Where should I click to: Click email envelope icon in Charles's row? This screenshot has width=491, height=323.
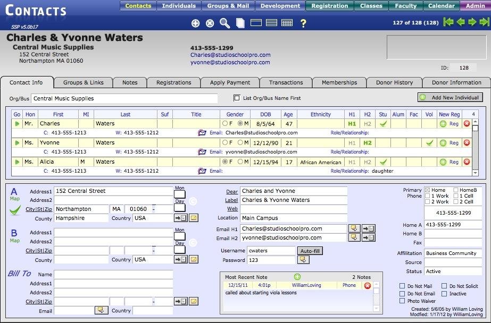[x=202, y=133]
